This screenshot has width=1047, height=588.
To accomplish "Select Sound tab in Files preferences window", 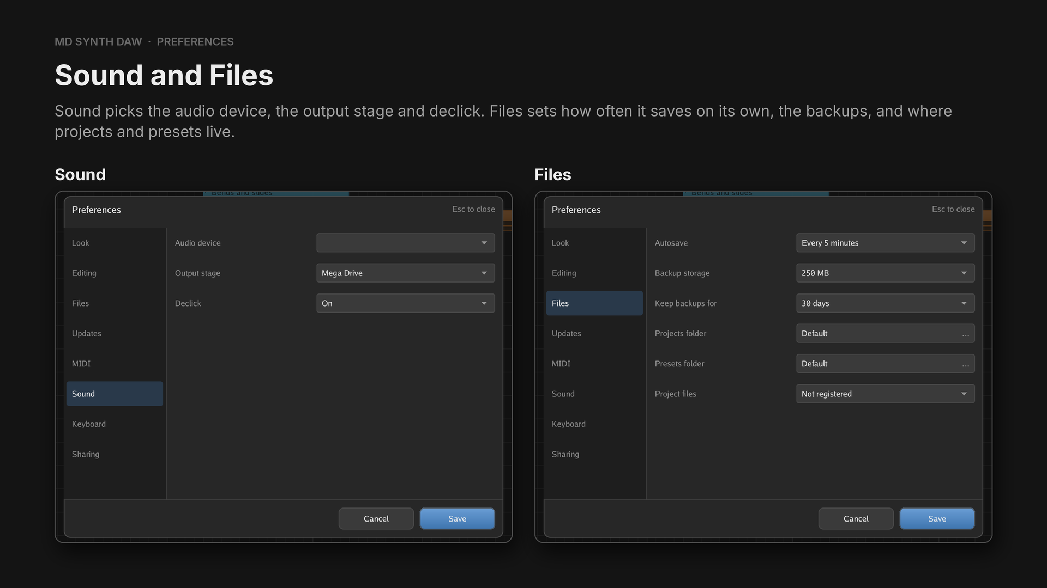I will tap(594, 394).
